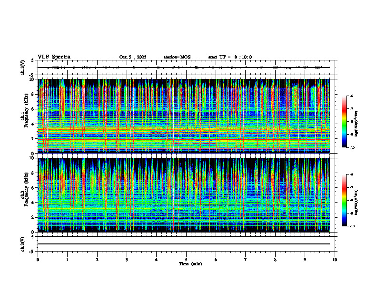Click time axis tick label 3
Image resolution: width=377 pixels, height=291 pixels.
point(127,260)
